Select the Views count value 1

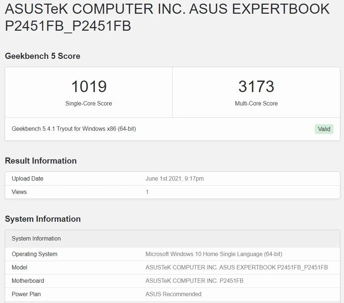147,192
